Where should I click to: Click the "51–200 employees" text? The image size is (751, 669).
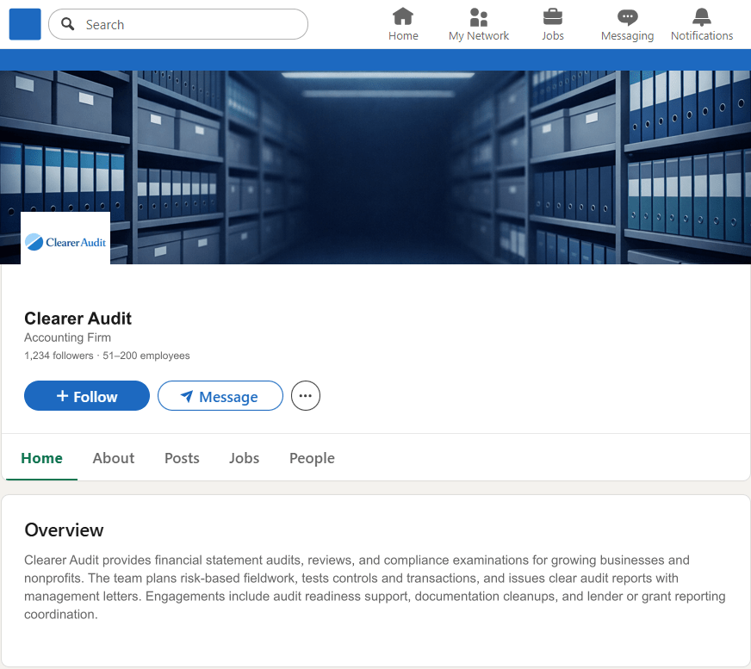click(146, 356)
